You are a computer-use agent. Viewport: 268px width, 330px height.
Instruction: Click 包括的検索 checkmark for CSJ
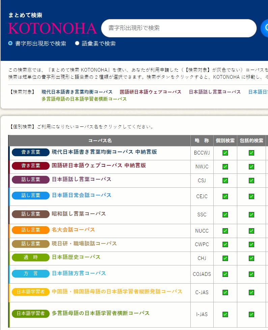pos(251,181)
